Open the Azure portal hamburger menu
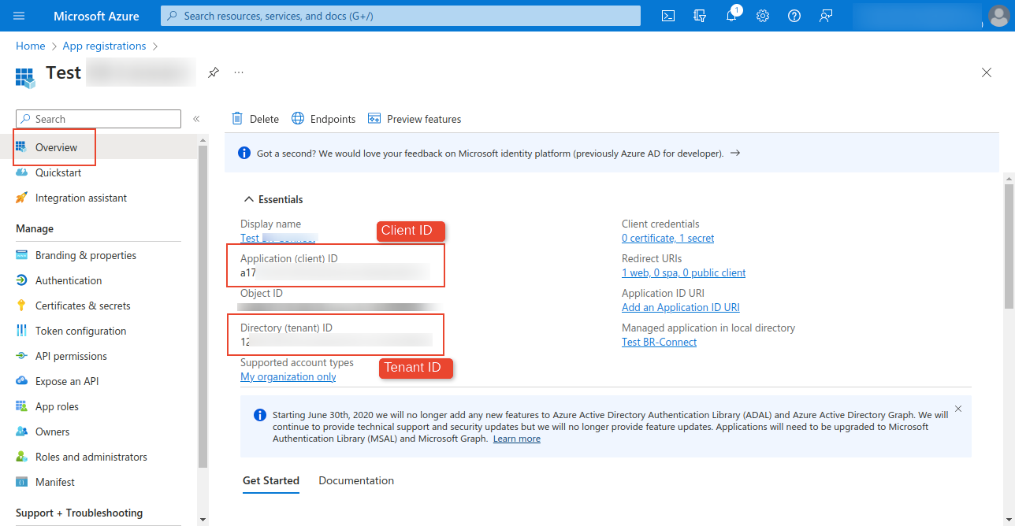The height and width of the screenshot is (526, 1015). (20, 16)
